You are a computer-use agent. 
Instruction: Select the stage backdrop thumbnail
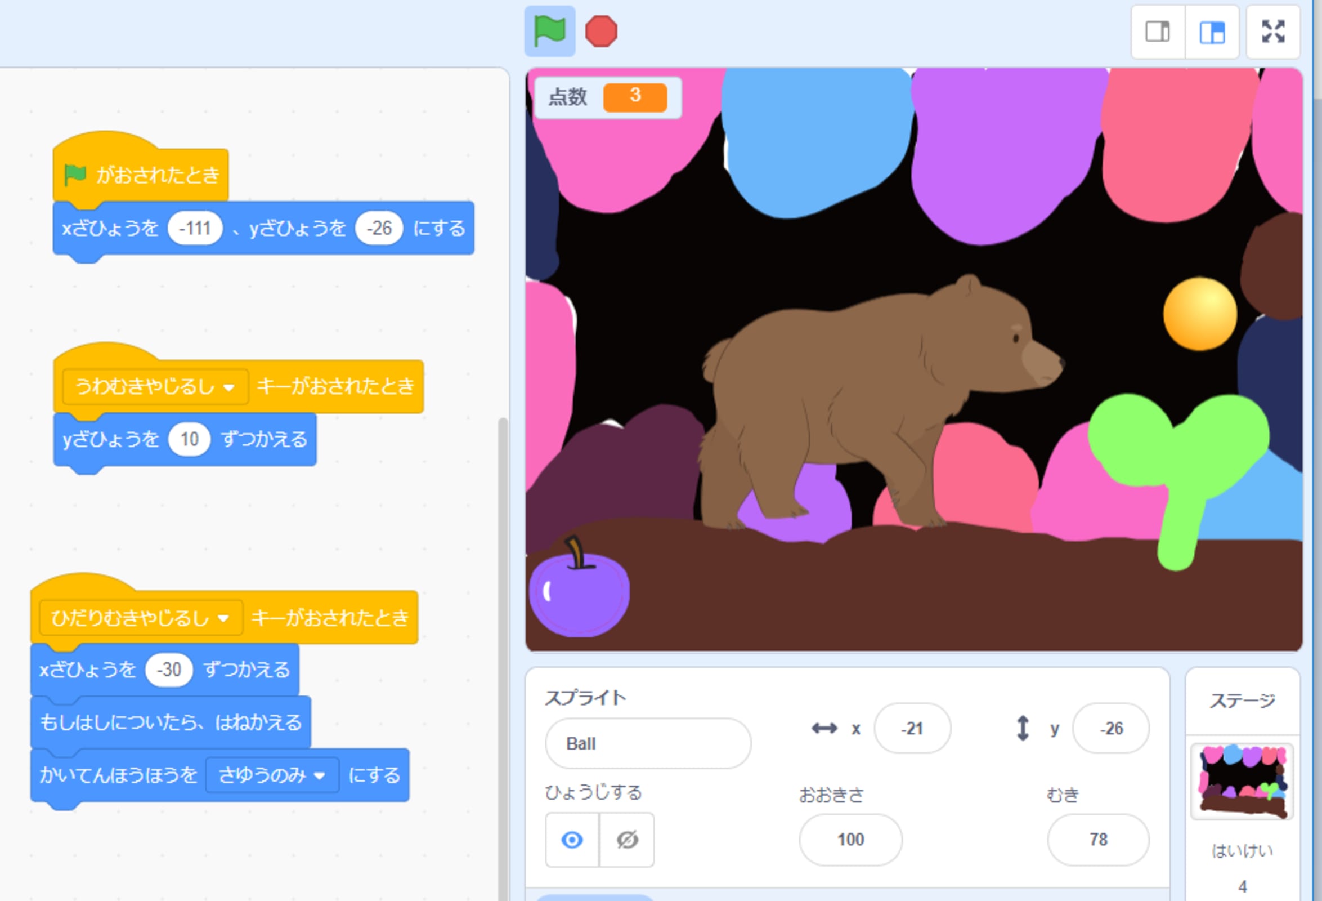point(1242,781)
